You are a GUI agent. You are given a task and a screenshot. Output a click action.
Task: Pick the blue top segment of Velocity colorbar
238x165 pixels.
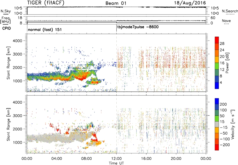point(217,101)
